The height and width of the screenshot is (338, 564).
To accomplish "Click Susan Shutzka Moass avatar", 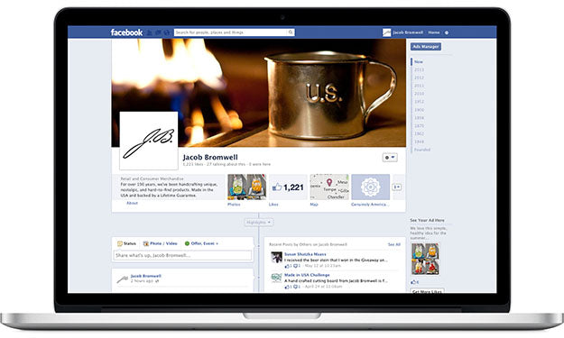I will coord(276,257).
